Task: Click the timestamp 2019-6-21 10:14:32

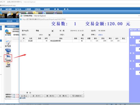Action: point(77,31)
